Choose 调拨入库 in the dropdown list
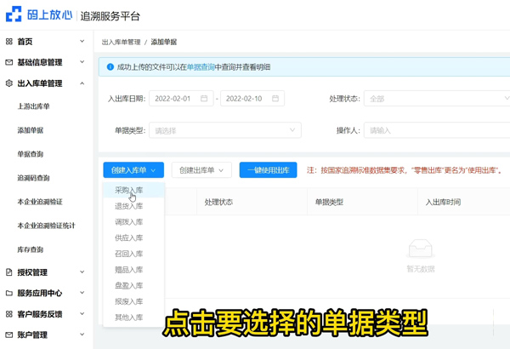 coord(129,222)
